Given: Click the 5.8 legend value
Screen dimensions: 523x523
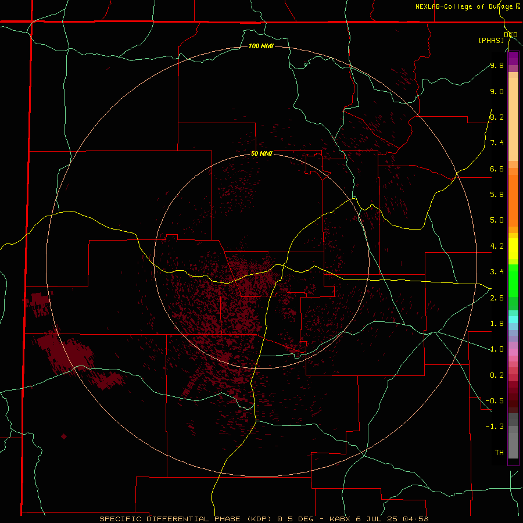Looking at the screenshot, I should pos(497,195).
